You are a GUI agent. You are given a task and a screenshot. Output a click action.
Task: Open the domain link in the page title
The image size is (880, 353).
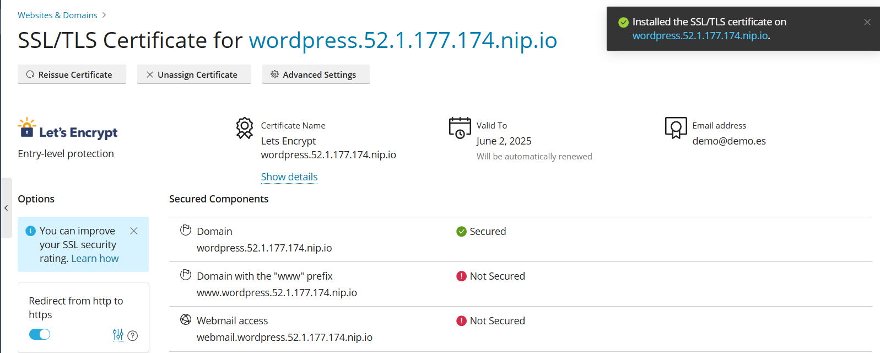(x=403, y=40)
